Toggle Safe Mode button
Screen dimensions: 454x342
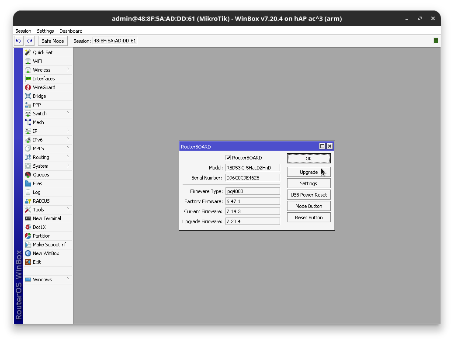tap(52, 41)
